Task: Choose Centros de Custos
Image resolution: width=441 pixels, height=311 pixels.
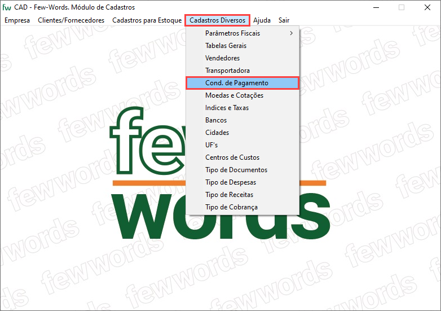Action: [x=242, y=157]
